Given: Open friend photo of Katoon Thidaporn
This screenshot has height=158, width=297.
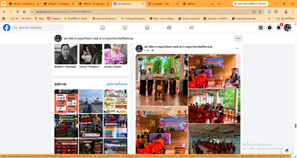Looking at the screenshot, I should pyautogui.click(x=91, y=54).
